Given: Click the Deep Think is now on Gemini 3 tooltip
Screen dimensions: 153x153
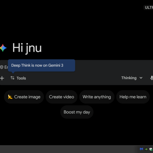Looking at the screenshot, I should 42,65.
